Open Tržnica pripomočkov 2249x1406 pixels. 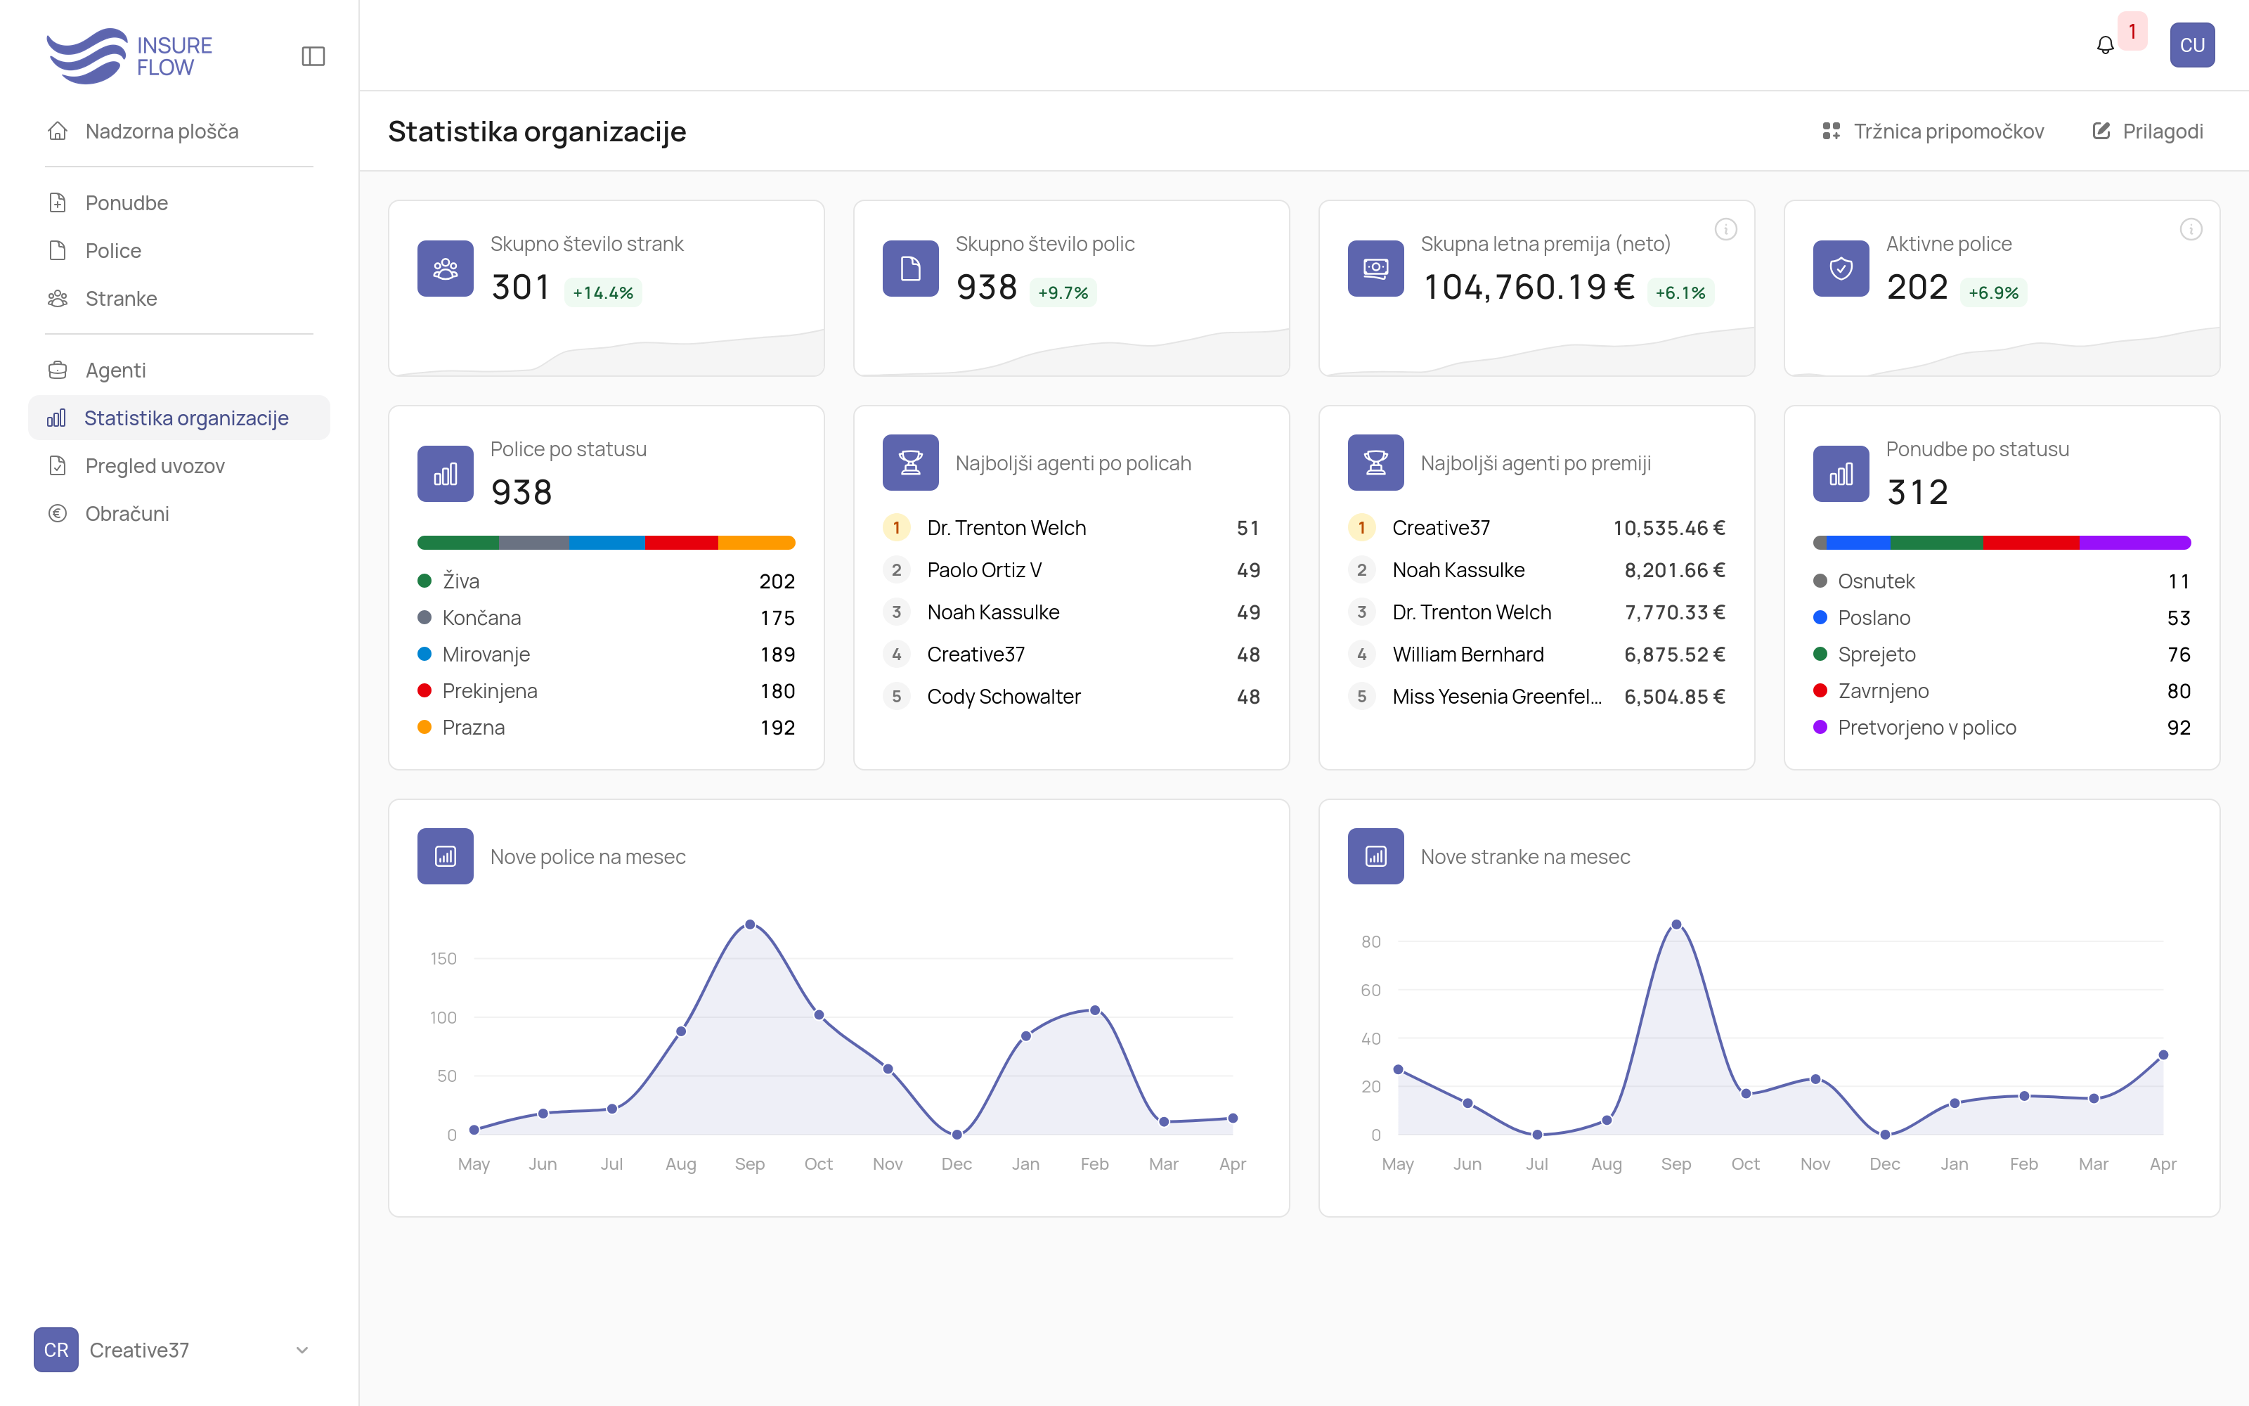pyautogui.click(x=1932, y=131)
